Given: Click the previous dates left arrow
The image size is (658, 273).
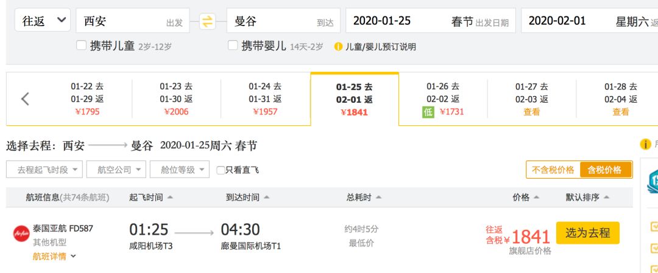Looking at the screenshot, I should click(25, 99).
